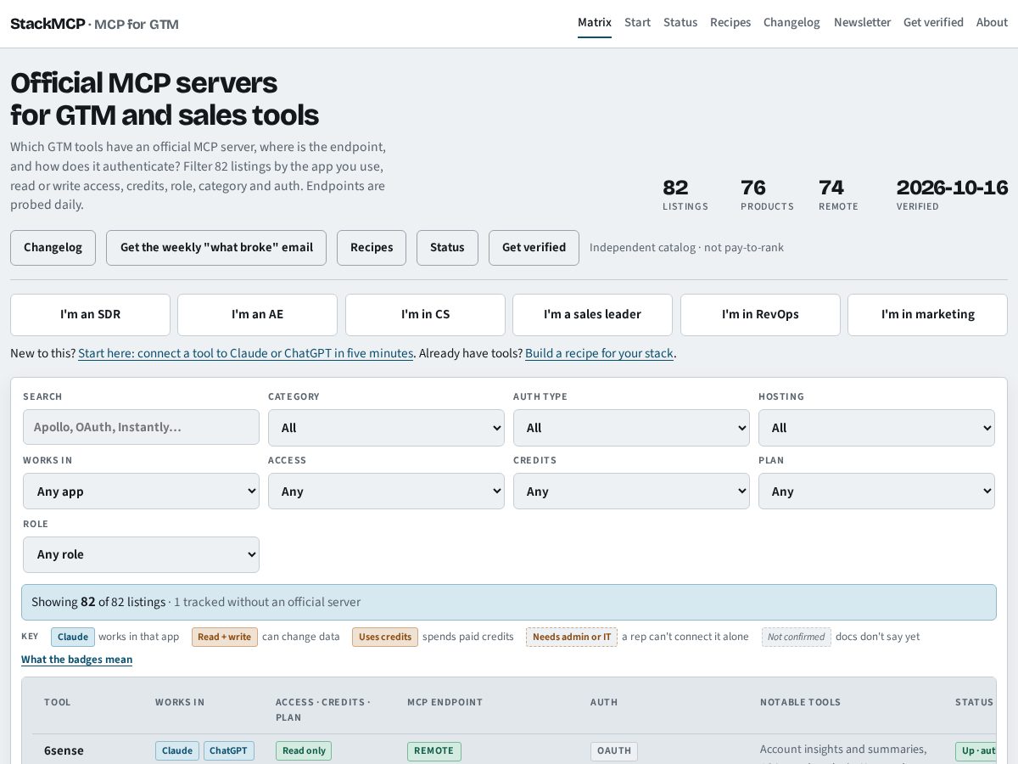Viewport: 1018px width, 764px height.
Task: Click the Not confirmed badge in the key
Action: 797,637
